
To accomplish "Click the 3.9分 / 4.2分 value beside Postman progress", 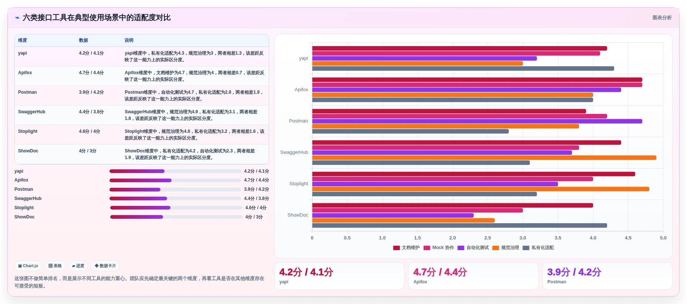I will pyautogui.click(x=257, y=189).
